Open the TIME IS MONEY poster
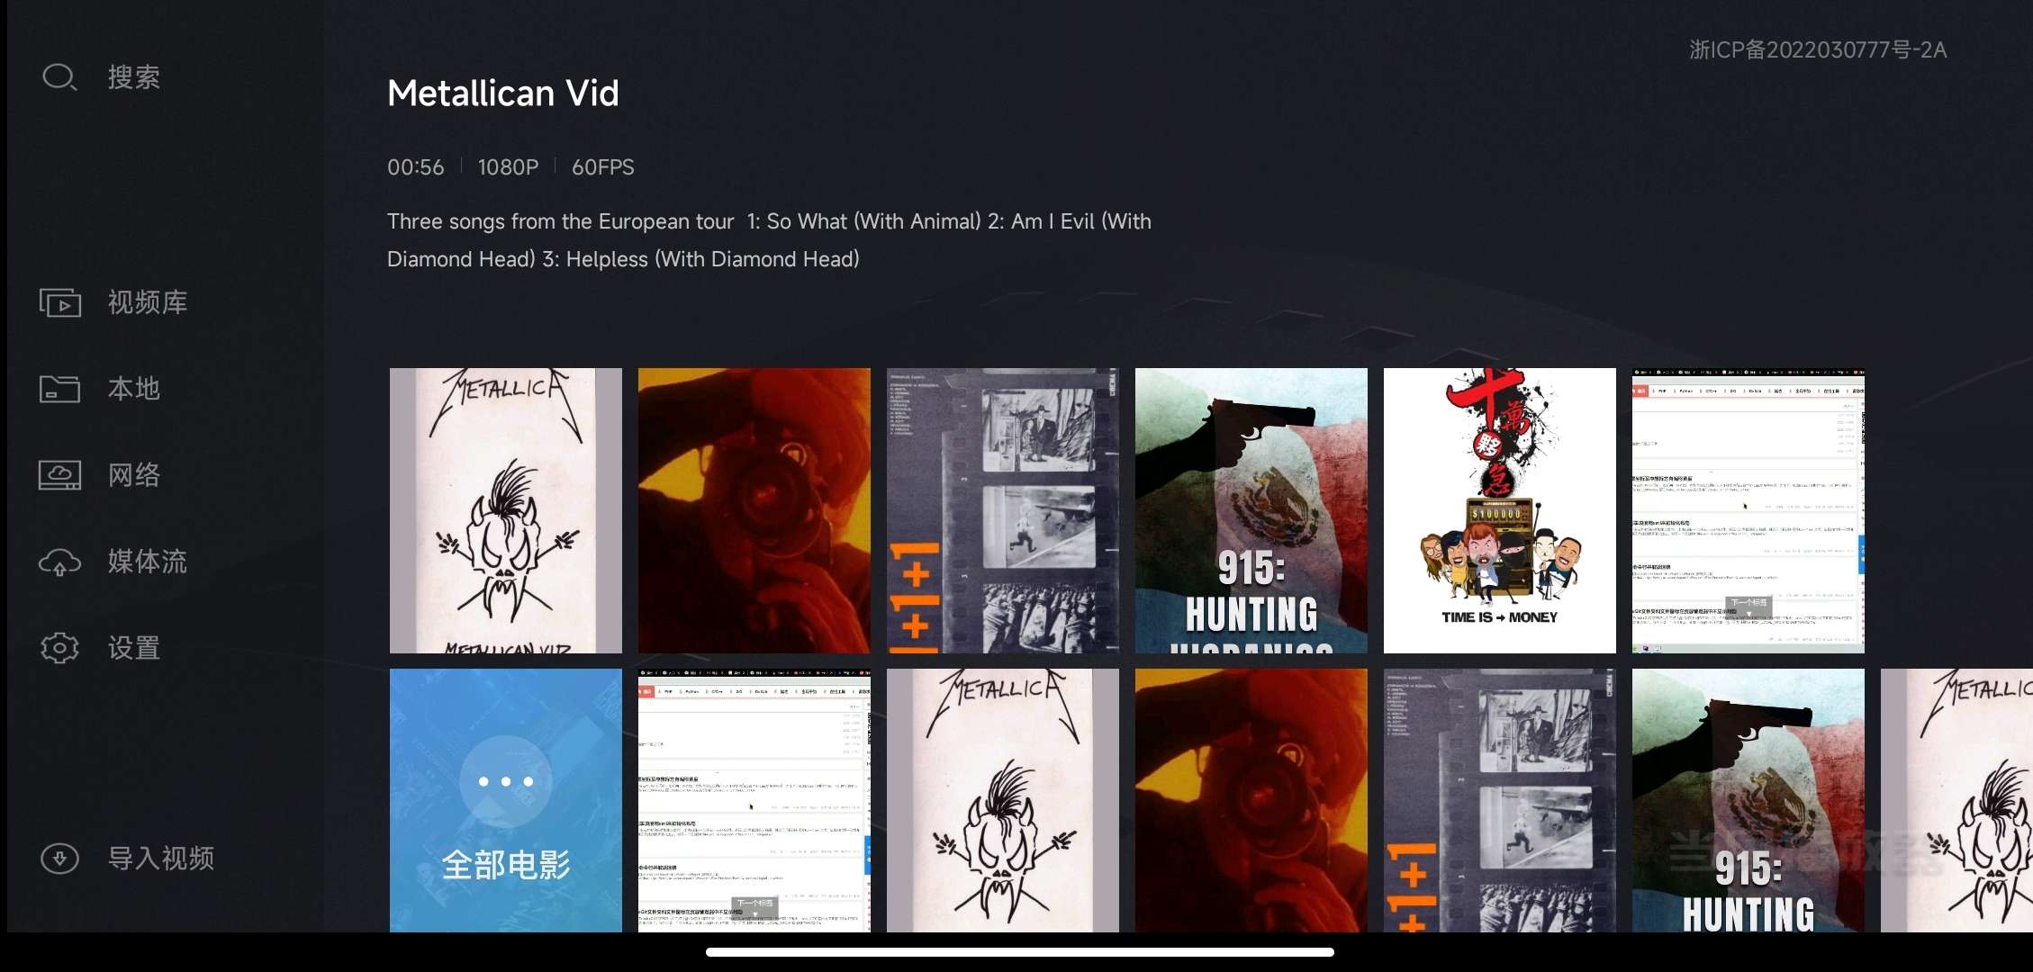 (x=1500, y=510)
